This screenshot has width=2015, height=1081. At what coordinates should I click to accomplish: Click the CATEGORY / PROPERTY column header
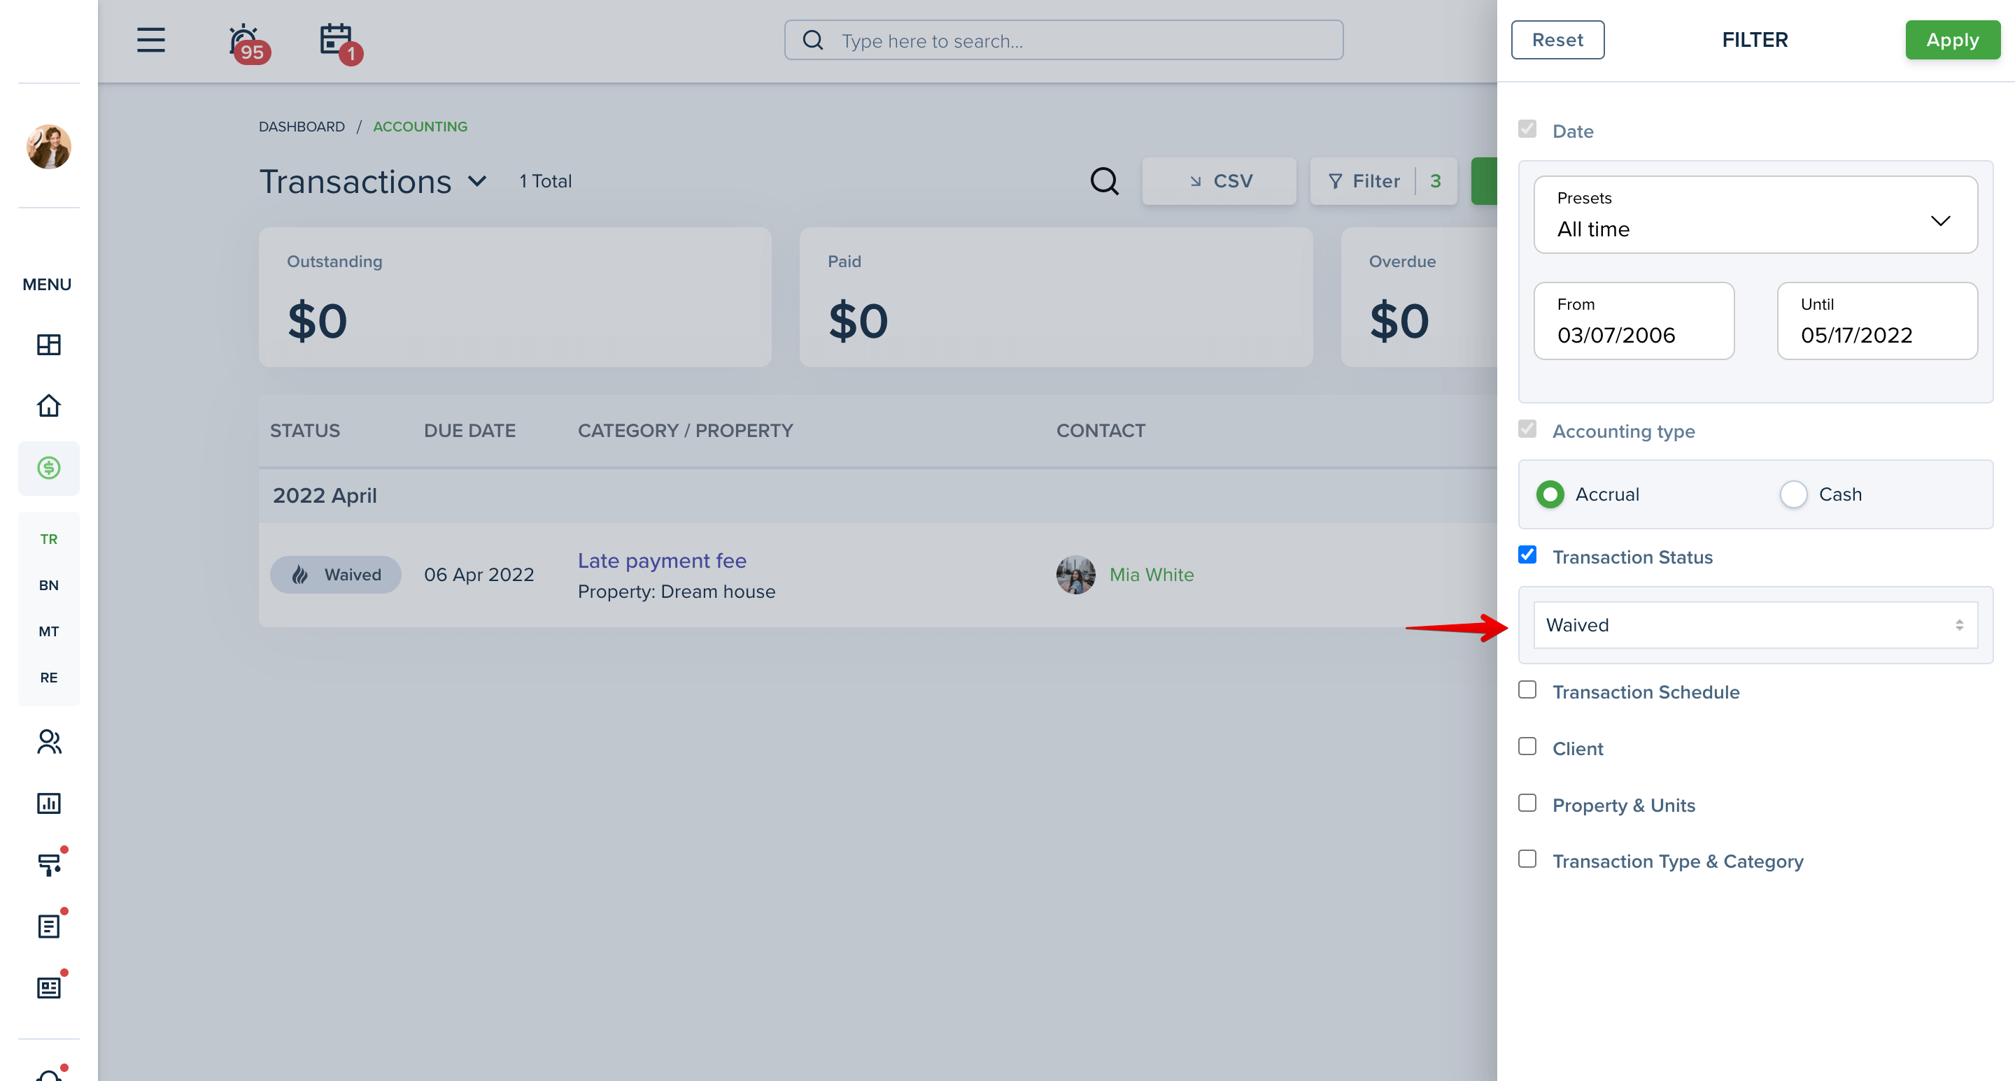(685, 431)
